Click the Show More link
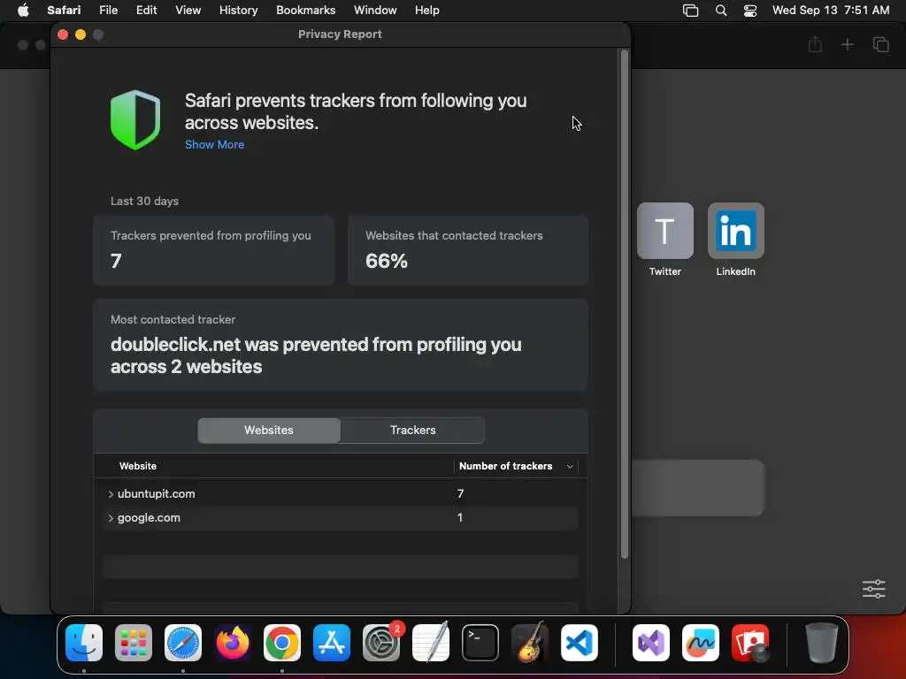Screen dimensions: 906x679 (x=214, y=144)
